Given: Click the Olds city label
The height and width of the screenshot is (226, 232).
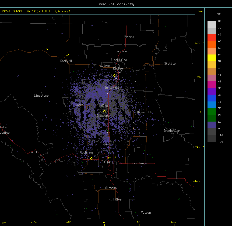Looking at the screenshot, I should pos(104,106).
